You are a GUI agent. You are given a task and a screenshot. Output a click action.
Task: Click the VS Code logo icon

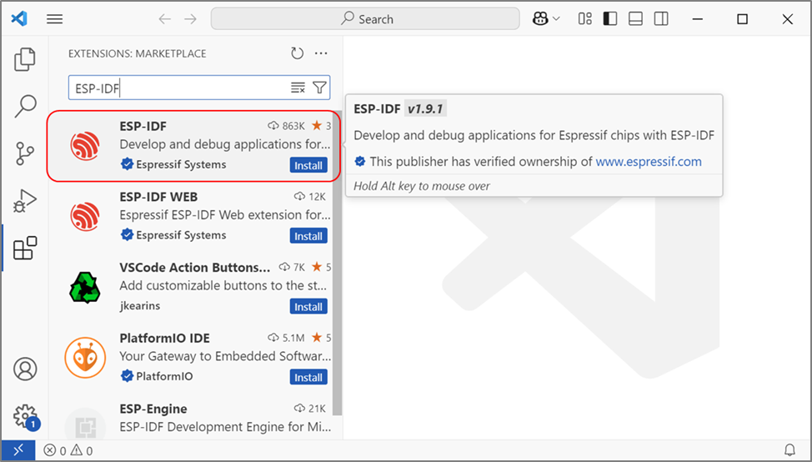click(x=19, y=19)
